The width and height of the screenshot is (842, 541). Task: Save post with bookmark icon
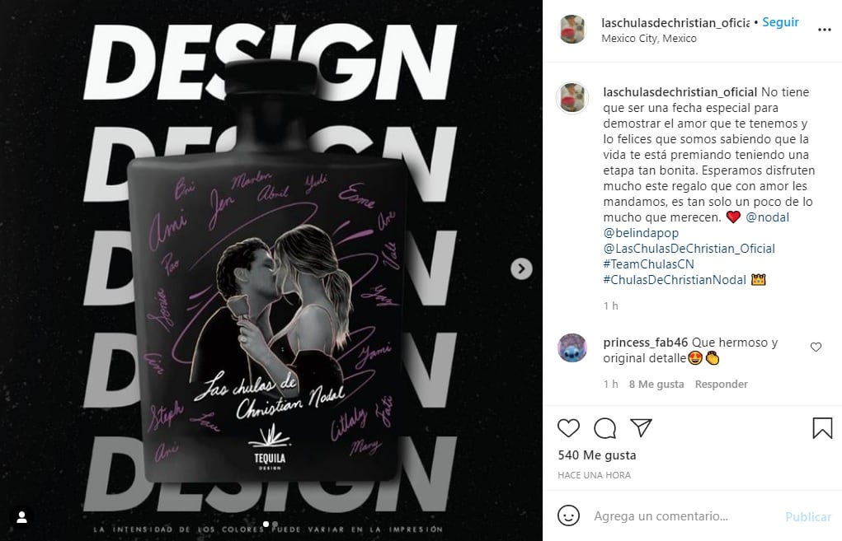pos(822,428)
